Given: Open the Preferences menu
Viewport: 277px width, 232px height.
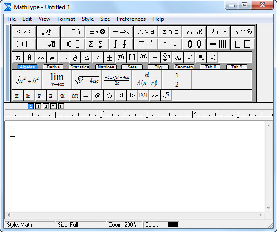Looking at the screenshot, I should coord(131,19).
